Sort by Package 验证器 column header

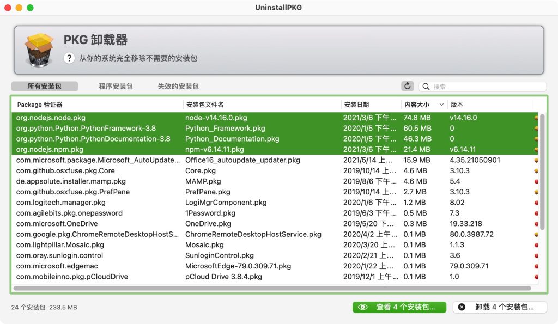[x=98, y=105]
